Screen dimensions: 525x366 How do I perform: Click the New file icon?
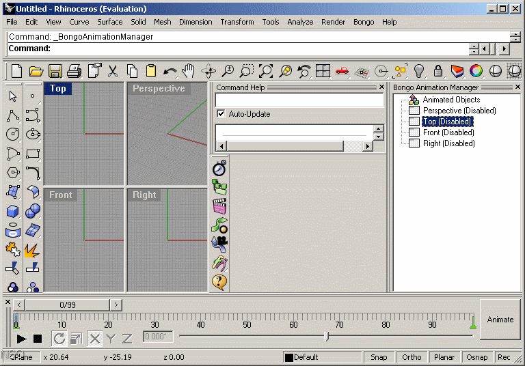16,71
